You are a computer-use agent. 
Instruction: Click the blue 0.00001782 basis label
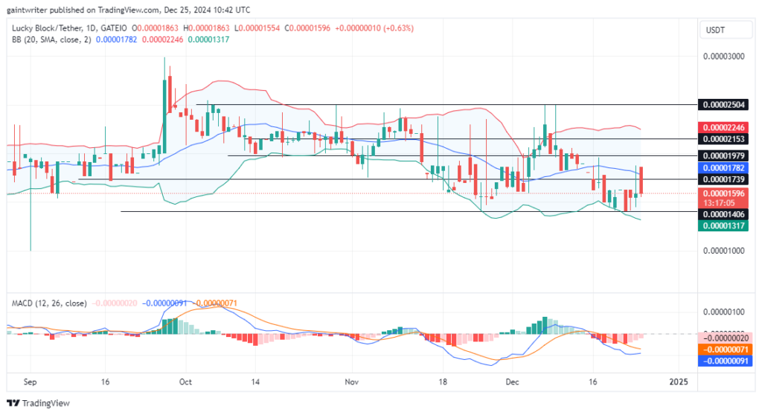(723, 167)
